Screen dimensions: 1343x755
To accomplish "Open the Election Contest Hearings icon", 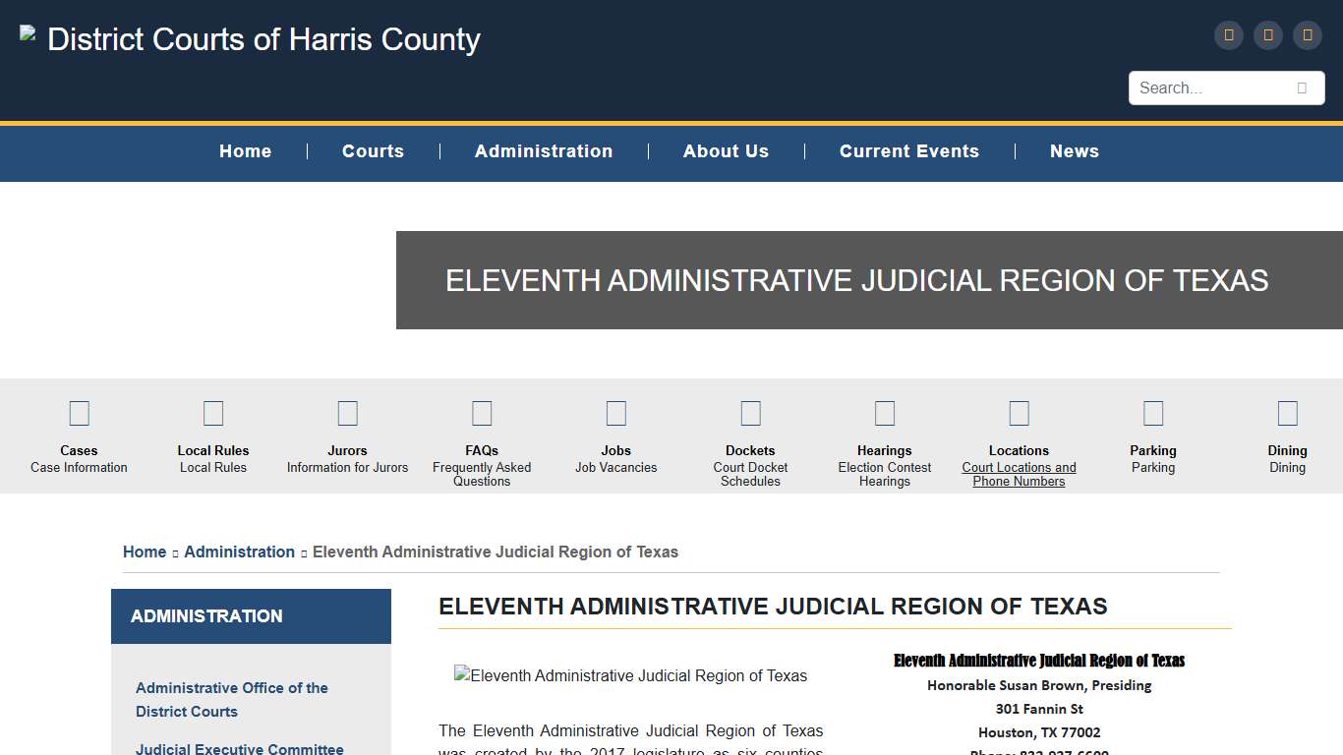I will tap(885, 413).
